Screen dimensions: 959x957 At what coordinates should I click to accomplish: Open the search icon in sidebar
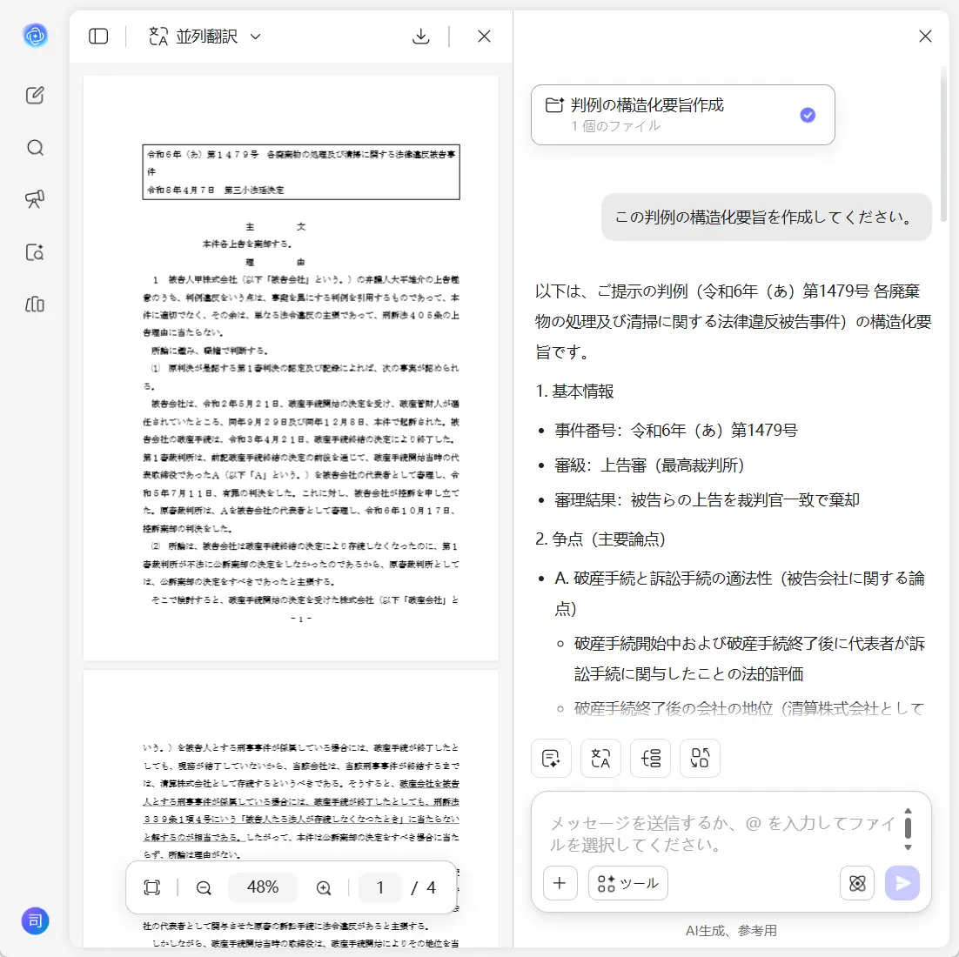(35, 147)
